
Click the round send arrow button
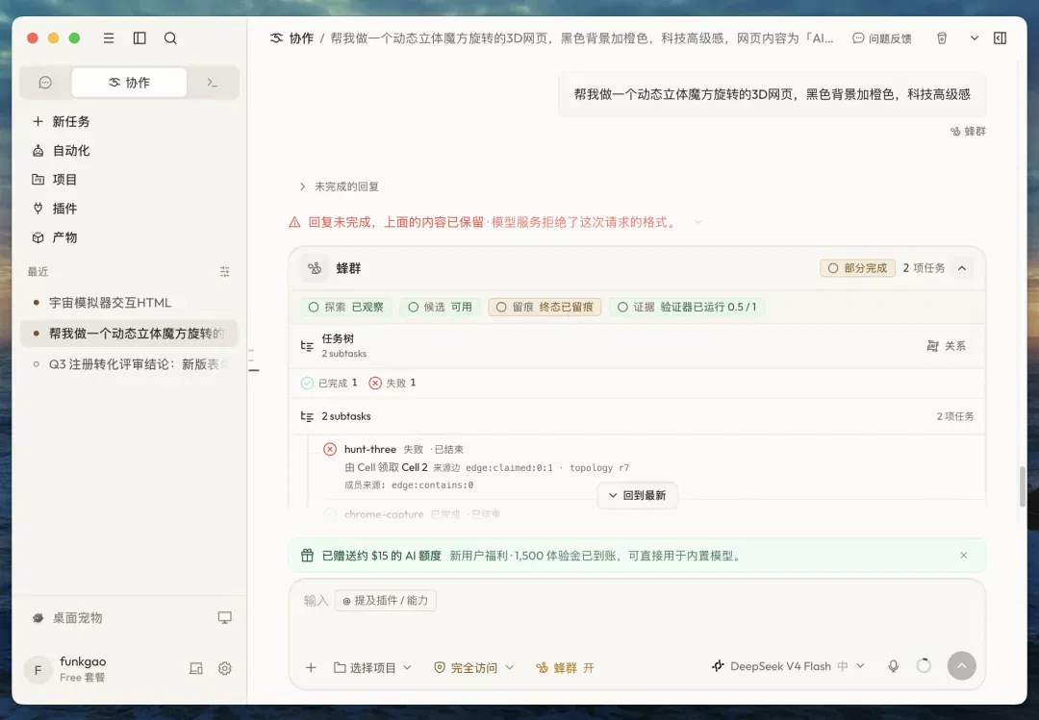tap(961, 665)
